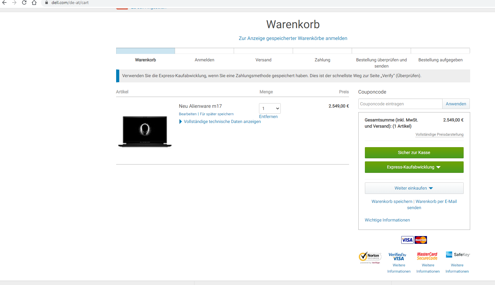Reload the page with refresh icon
Viewport: 495px width, 285px height.
click(24, 3)
